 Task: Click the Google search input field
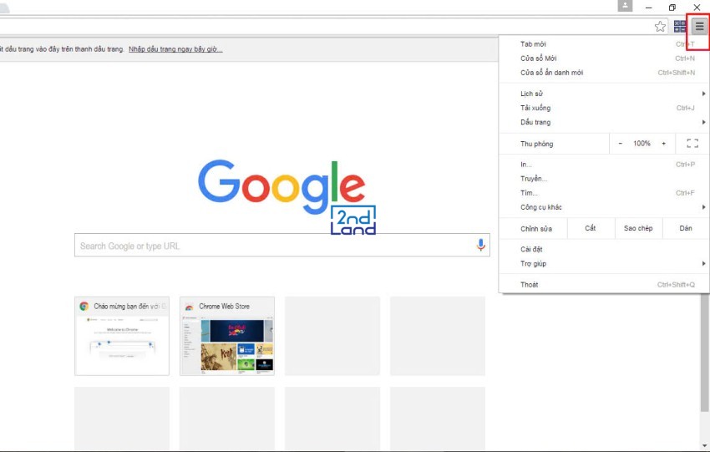282,245
